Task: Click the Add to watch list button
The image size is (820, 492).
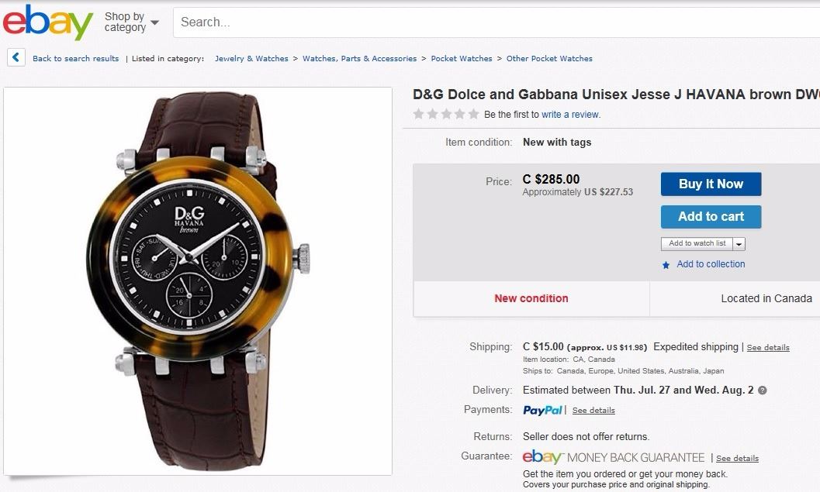Action: pyautogui.click(x=697, y=243)
